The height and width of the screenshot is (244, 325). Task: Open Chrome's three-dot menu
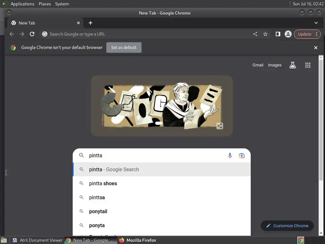[316, 34]
